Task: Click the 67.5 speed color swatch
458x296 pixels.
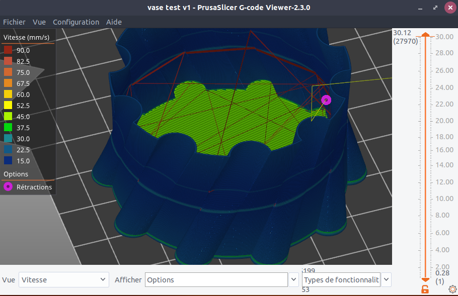Action: click(x=8, y=83)
